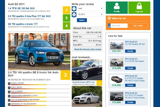Click the Cost of Maintenance and Repairs score box
The image size is (160, 107).
pos(9,100)
